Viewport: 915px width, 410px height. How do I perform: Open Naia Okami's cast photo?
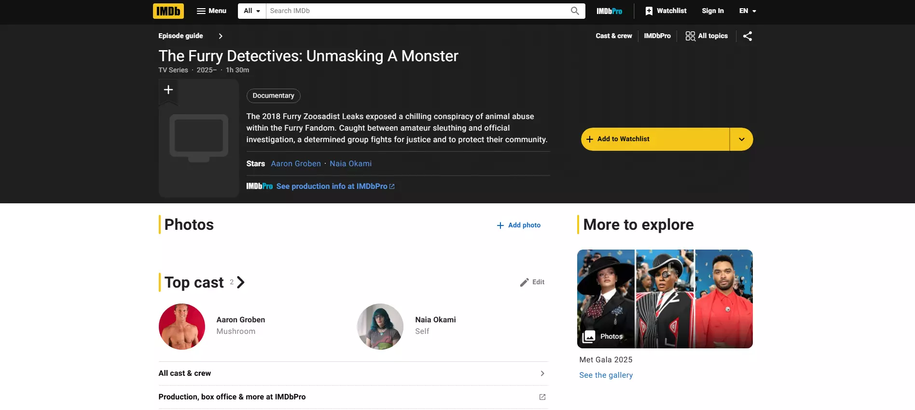380,327
